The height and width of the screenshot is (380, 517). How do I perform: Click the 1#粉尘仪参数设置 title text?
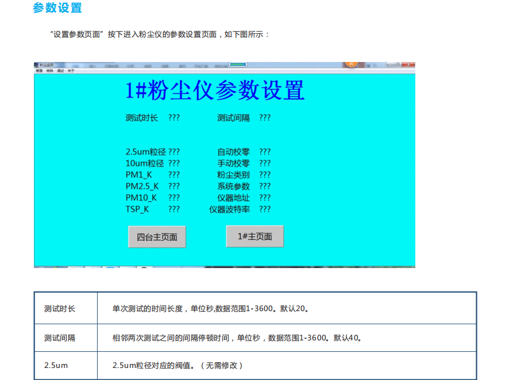[215, 90]
